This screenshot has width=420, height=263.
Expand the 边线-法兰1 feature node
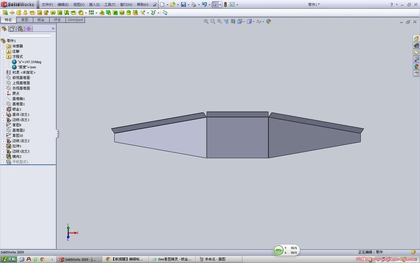pos(3,120)
